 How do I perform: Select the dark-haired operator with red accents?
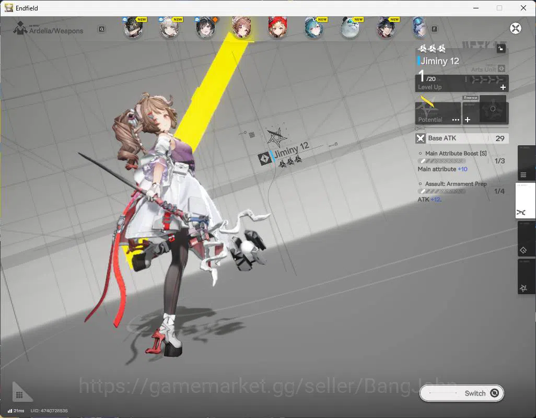point(386,28)
